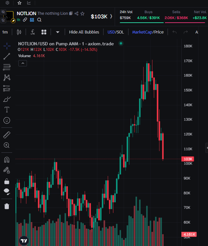Click the 24h Vol $759K value

(x=125, y=18)
